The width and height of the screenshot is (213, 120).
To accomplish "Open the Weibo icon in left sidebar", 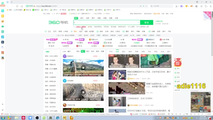I will pyautogui.click(x=3, y=21).
